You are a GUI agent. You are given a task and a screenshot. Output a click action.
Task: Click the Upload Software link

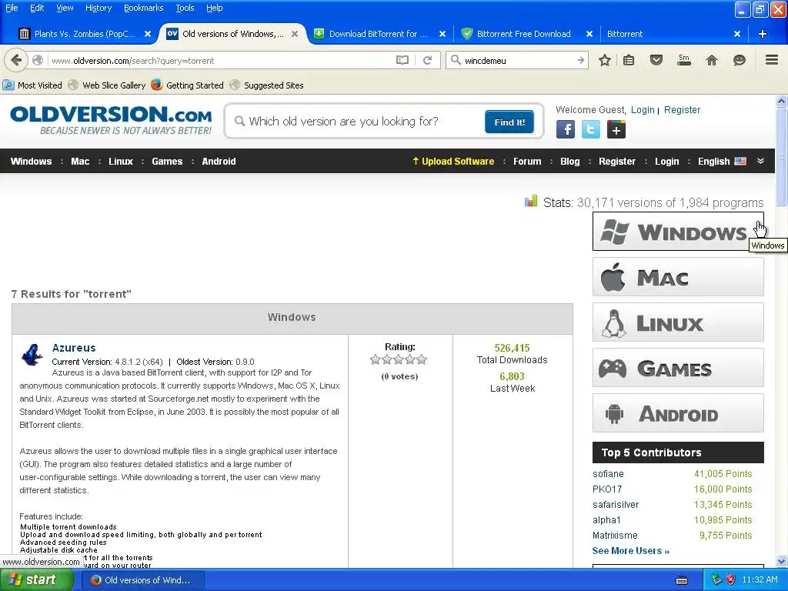(453, 162)
